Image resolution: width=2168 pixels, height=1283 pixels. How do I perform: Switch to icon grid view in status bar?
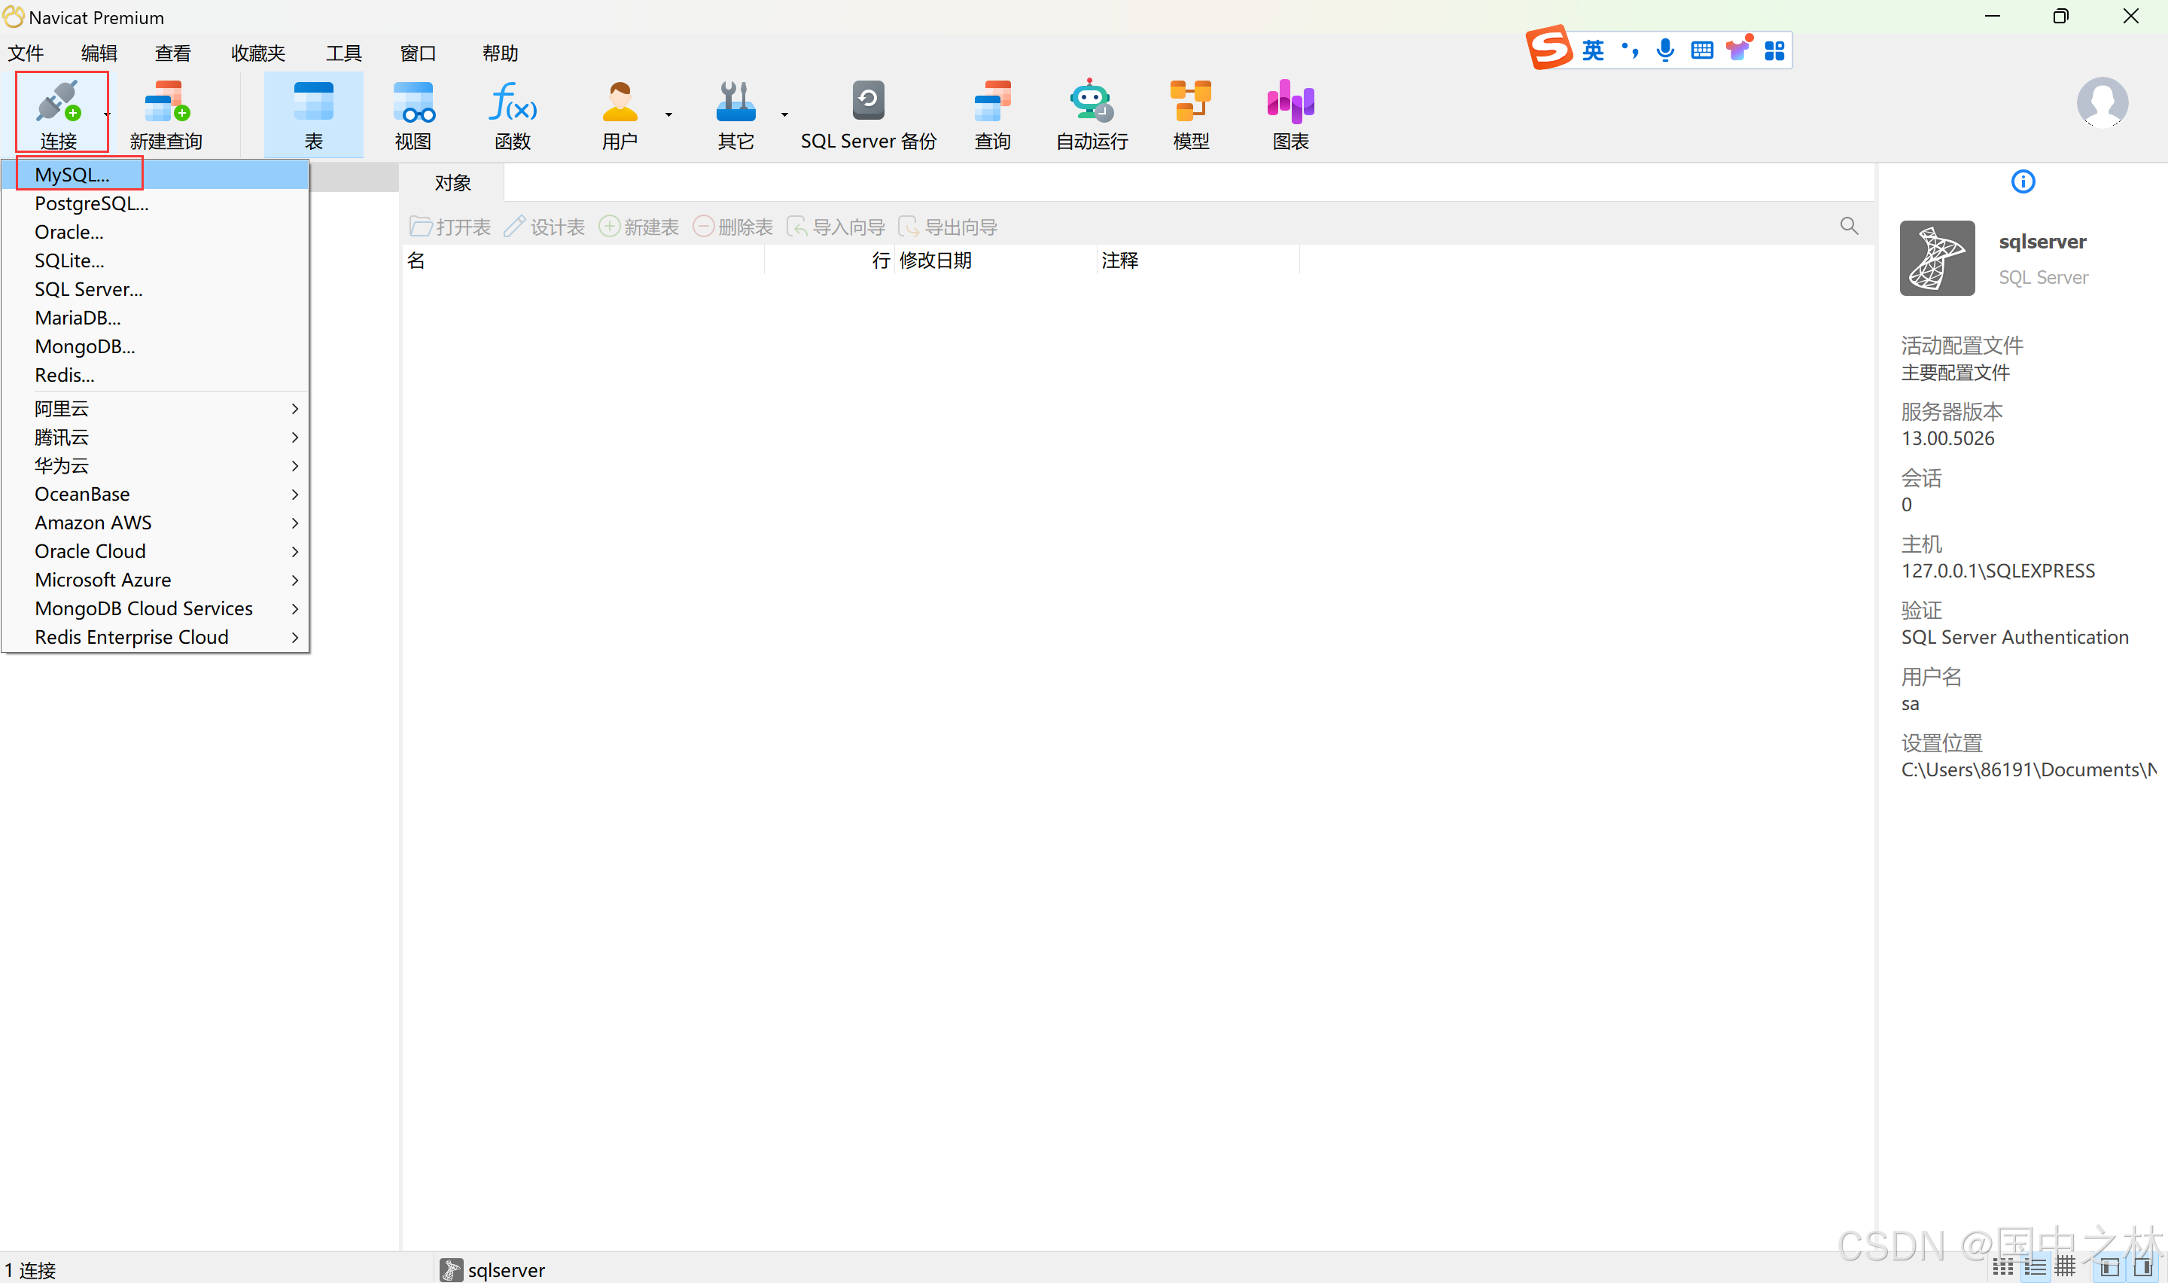pyautogui.click(x=2003, y=1267)
